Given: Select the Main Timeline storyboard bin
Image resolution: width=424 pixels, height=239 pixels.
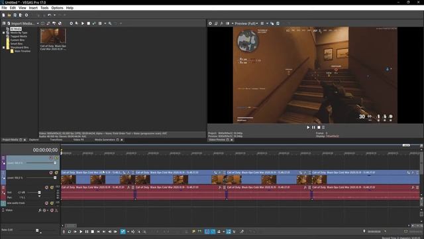Looking at the screenshot, I should (23, 51).
